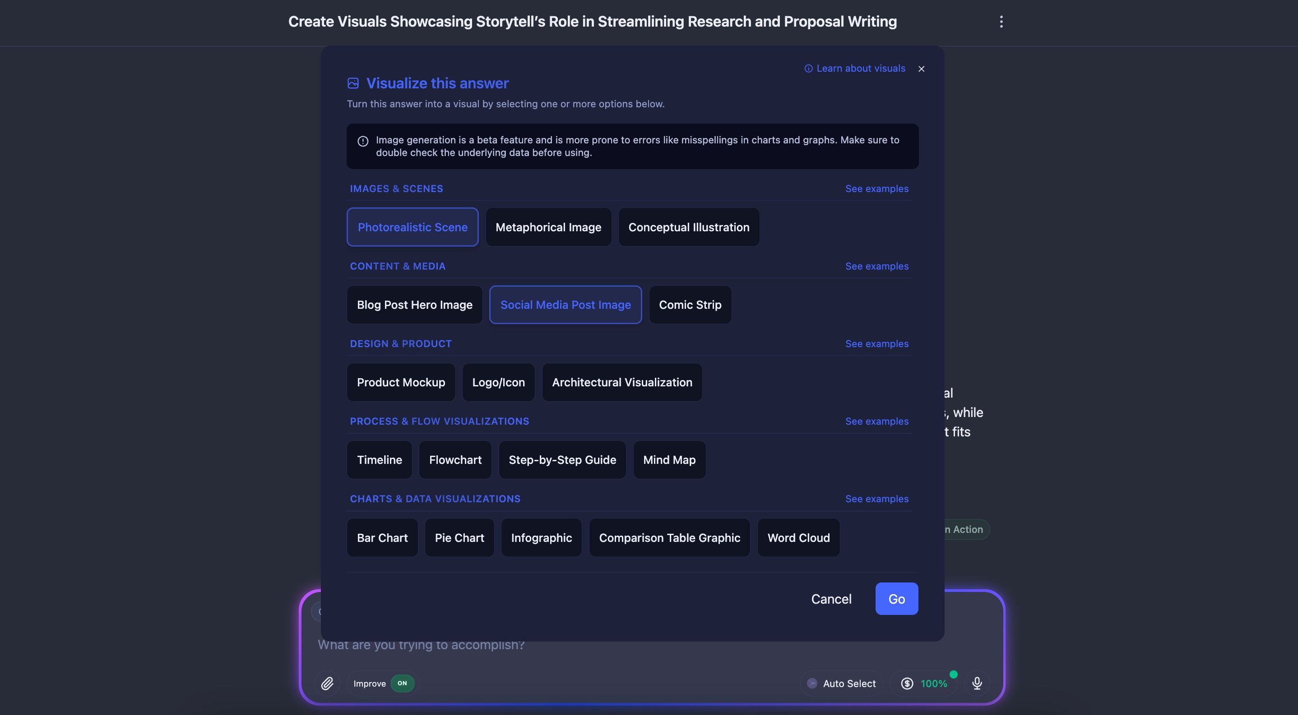This screenshot has height=715, width=1298.
Task: Select the Comic Strip option
Action: pos(690,305)
